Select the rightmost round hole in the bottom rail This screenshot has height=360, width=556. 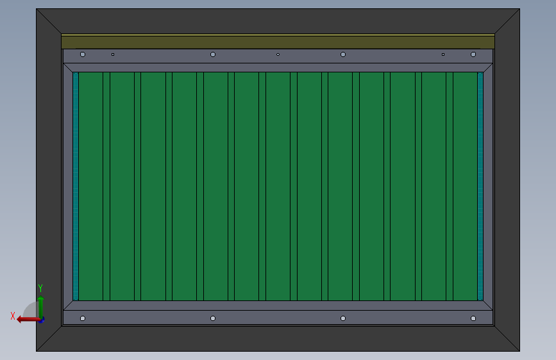(x=473, y=318)
